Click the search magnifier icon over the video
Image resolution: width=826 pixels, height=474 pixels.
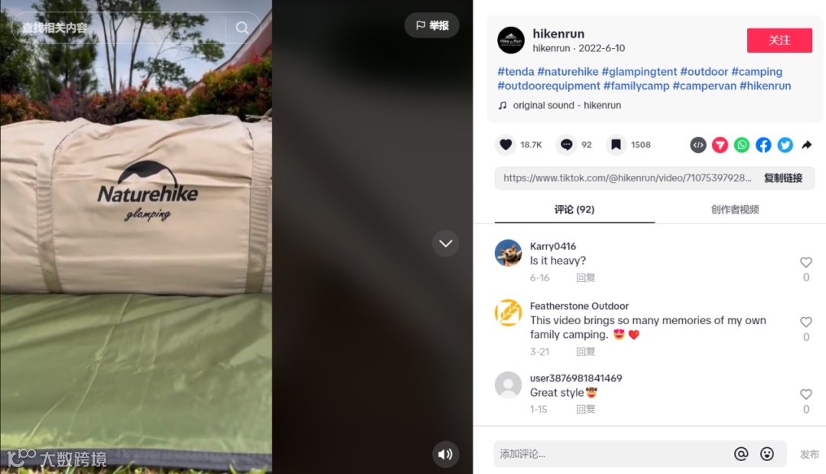point(242,28)
